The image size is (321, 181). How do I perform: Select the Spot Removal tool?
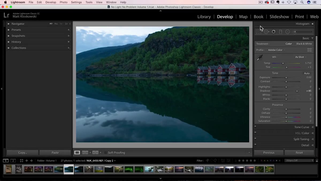tap(266, 32)
